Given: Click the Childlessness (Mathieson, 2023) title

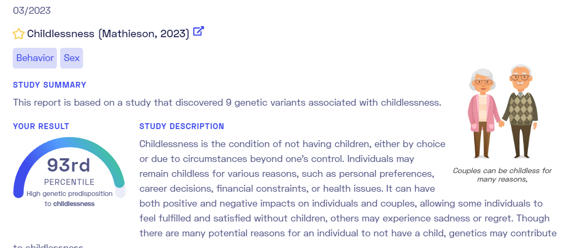Looking at the screenshot, I should pyautogui.click(x=109, y=34).
